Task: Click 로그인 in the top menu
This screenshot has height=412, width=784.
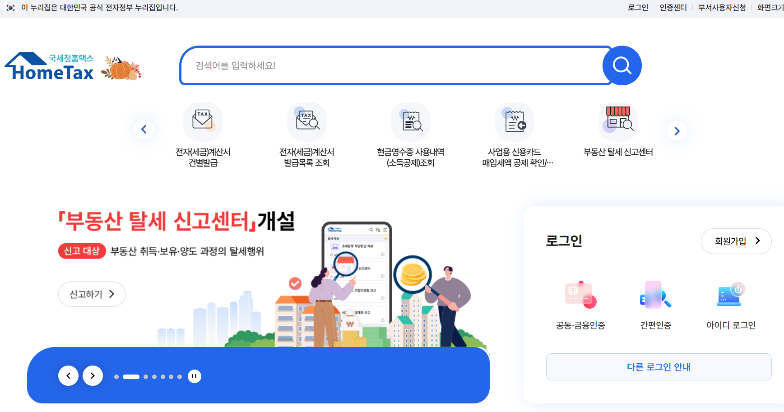Action: [638, 8]
